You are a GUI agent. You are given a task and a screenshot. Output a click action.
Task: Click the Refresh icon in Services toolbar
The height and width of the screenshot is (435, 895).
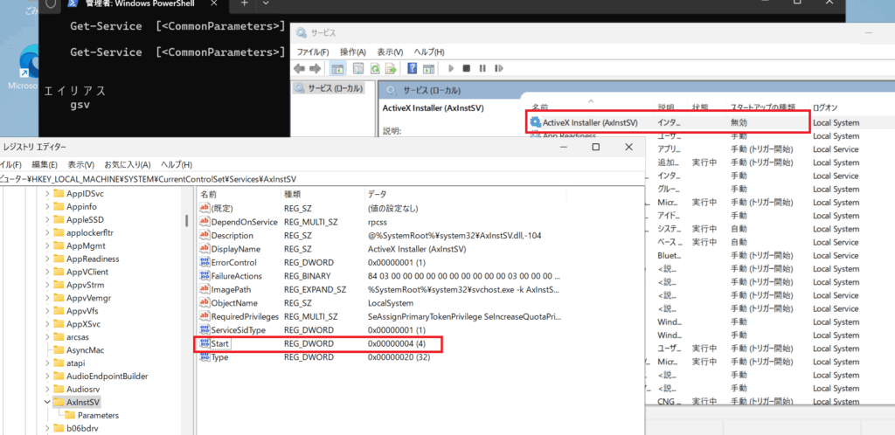point(375,68)
